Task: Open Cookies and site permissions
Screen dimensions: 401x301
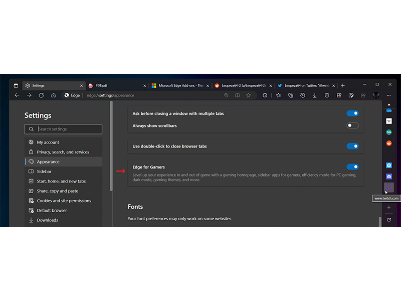Action: pyautogui.click(x=64, y=201)
